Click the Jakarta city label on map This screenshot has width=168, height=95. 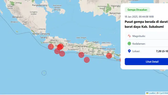[x=54, y=40]
